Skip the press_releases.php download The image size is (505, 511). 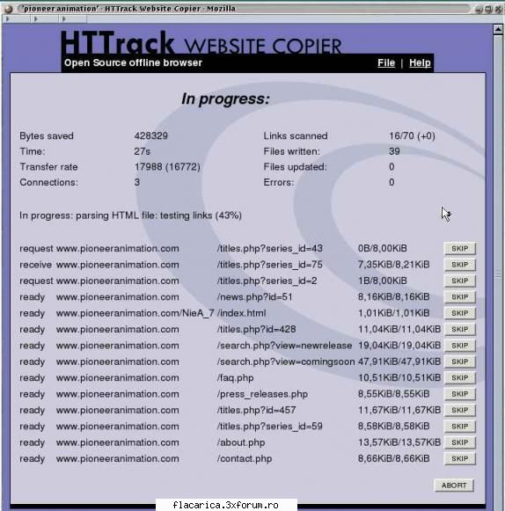pyautogui.click(x=459, y=394)
